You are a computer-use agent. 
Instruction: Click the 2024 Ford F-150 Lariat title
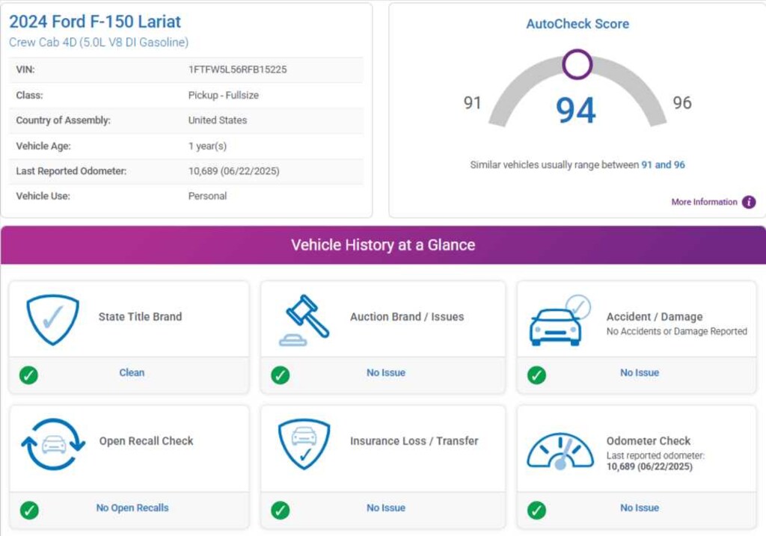[95, 22]
